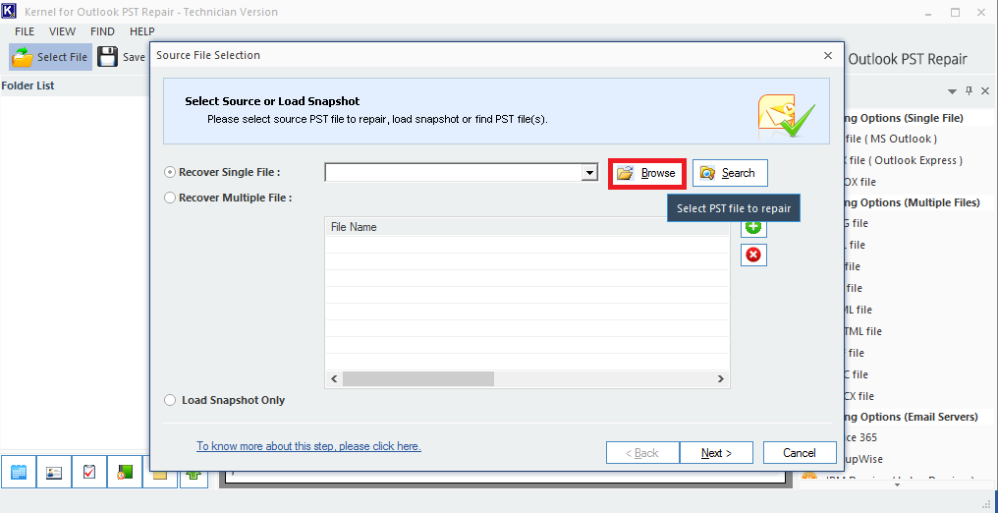
Task: Open the calendar view icon at bottom
Action: coord(19,472)
